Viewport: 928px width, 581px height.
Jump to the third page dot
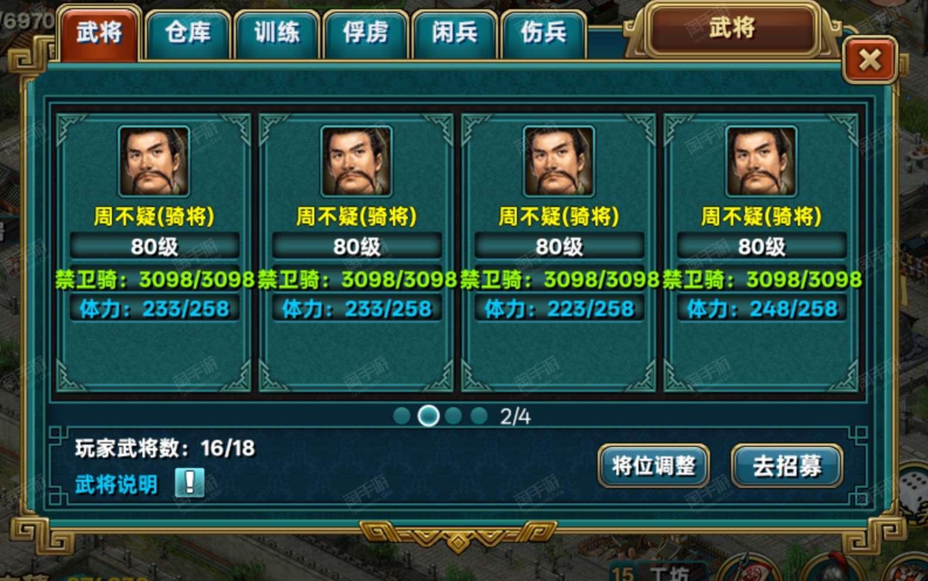coord(453,416)
